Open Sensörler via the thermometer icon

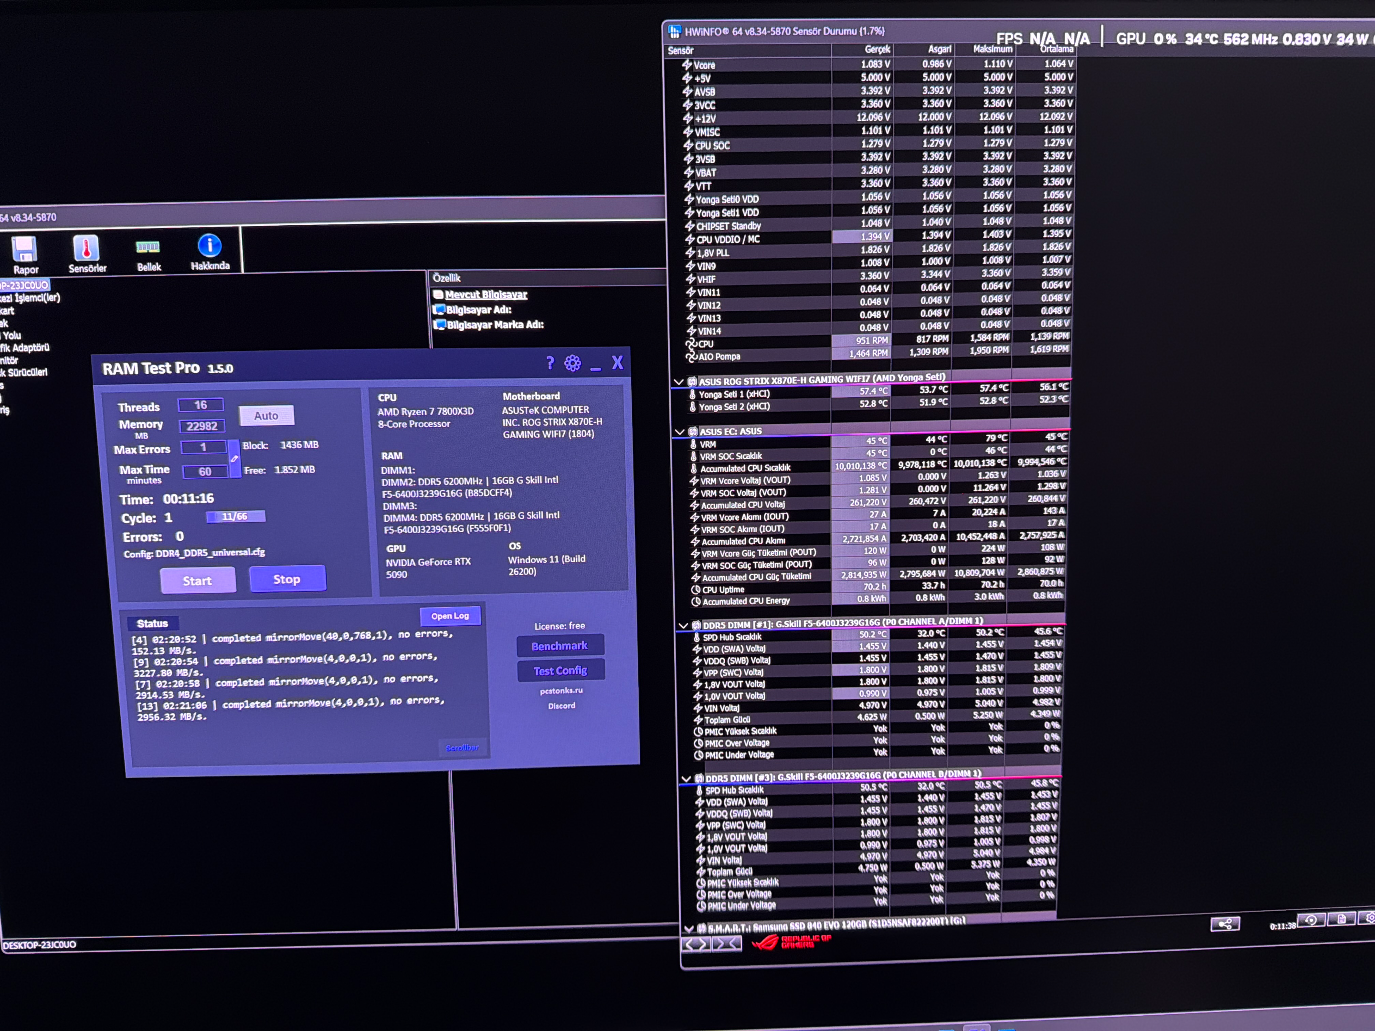[x=86, y=248]
